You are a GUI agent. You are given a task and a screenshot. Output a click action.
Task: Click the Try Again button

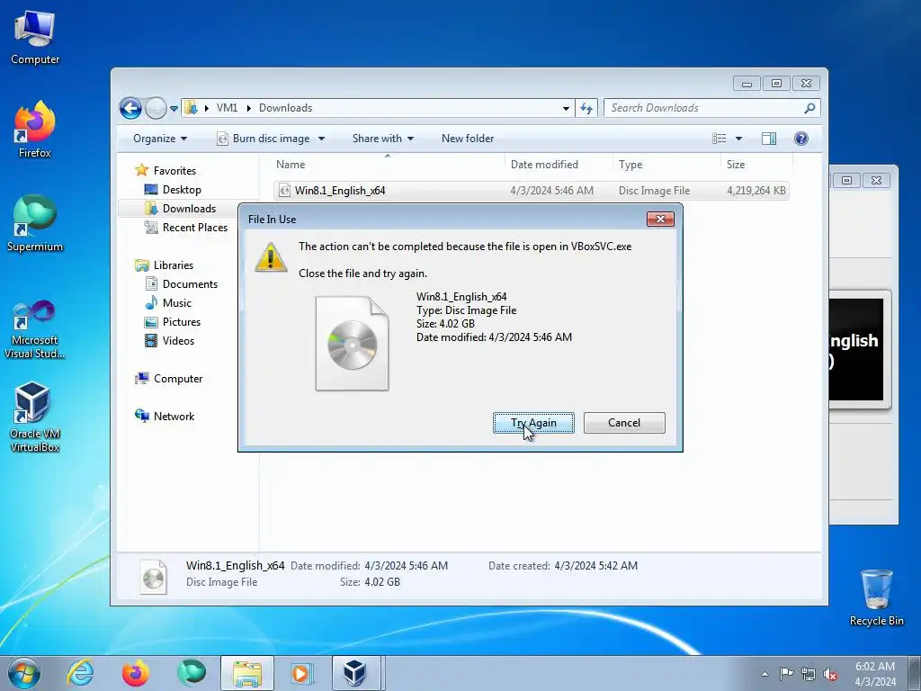533,423
